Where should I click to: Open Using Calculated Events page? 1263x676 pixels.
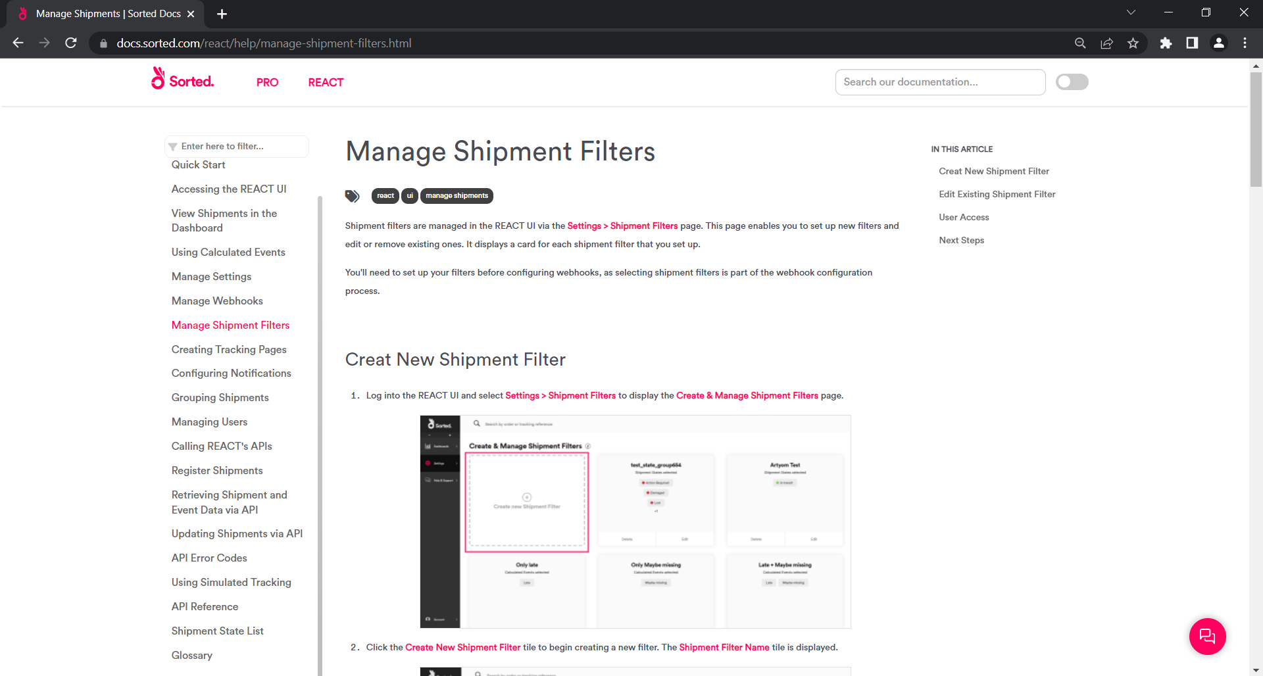point(228,252)
